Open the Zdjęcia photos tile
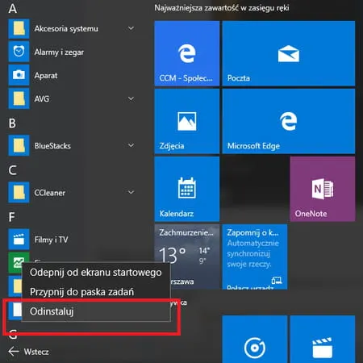Viewport: 363px width, 363px height. [187, 121]
